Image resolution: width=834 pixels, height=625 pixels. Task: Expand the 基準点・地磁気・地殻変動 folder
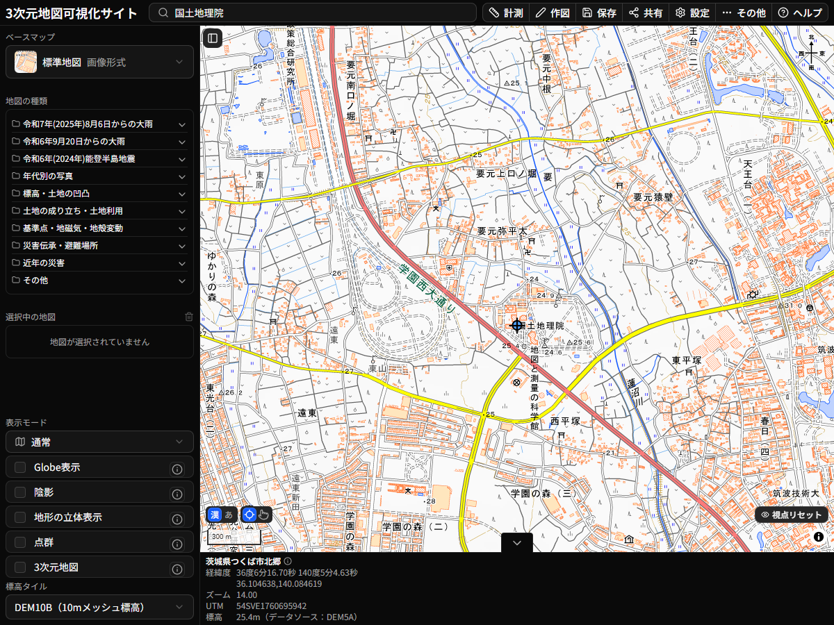coord(99,228)
